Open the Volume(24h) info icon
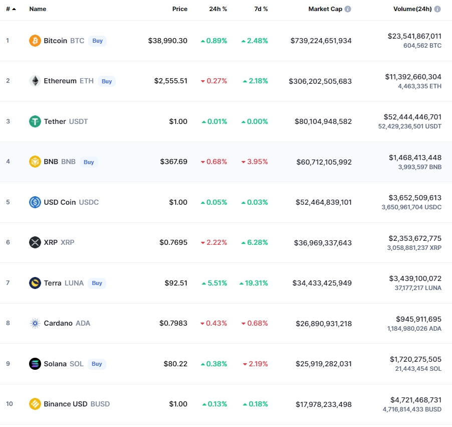 click(437, 9)
